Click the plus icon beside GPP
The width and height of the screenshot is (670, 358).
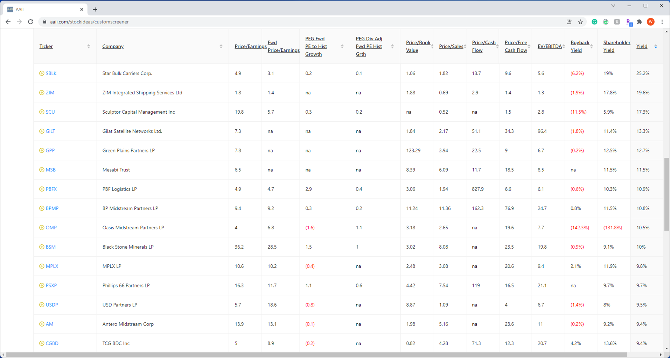point(42,150)
